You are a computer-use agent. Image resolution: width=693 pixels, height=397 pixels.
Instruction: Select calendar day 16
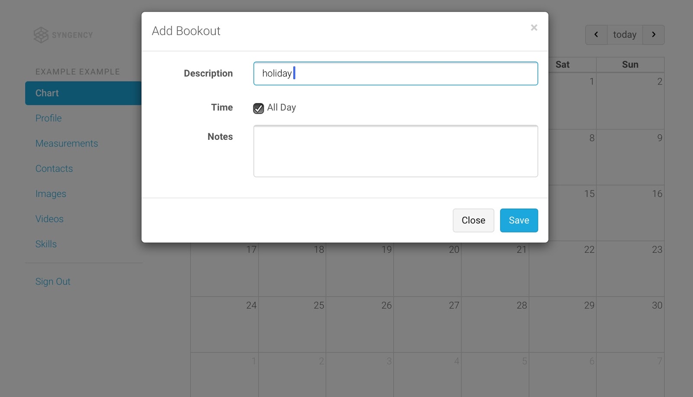(x=630, y=213)
